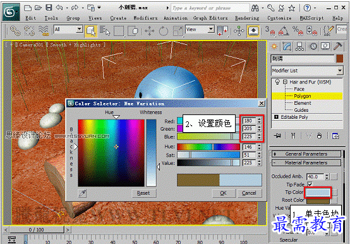
Task: Open the Modify command panel tab
Action: point(287,46)
